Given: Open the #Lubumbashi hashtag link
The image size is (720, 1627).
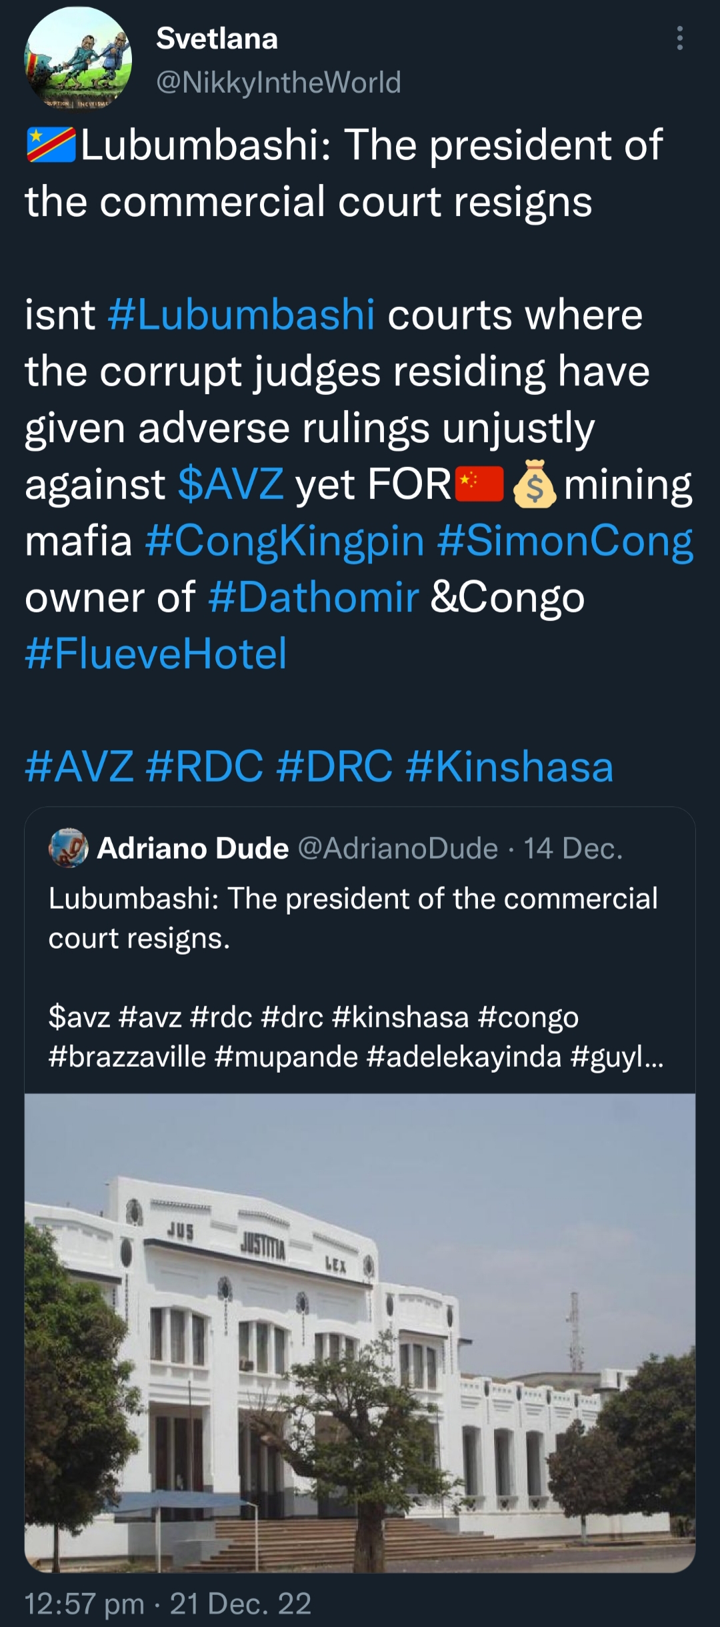Looking at the screenshot, I should point(241,315).
